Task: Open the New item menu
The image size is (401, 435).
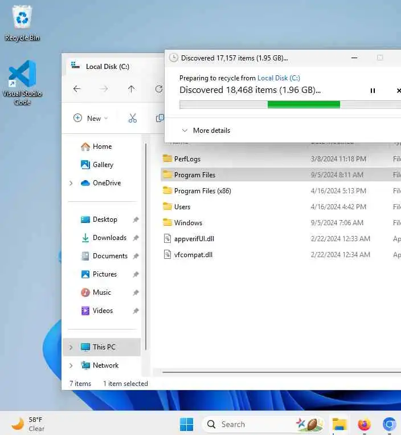Action: click(91, 118)
